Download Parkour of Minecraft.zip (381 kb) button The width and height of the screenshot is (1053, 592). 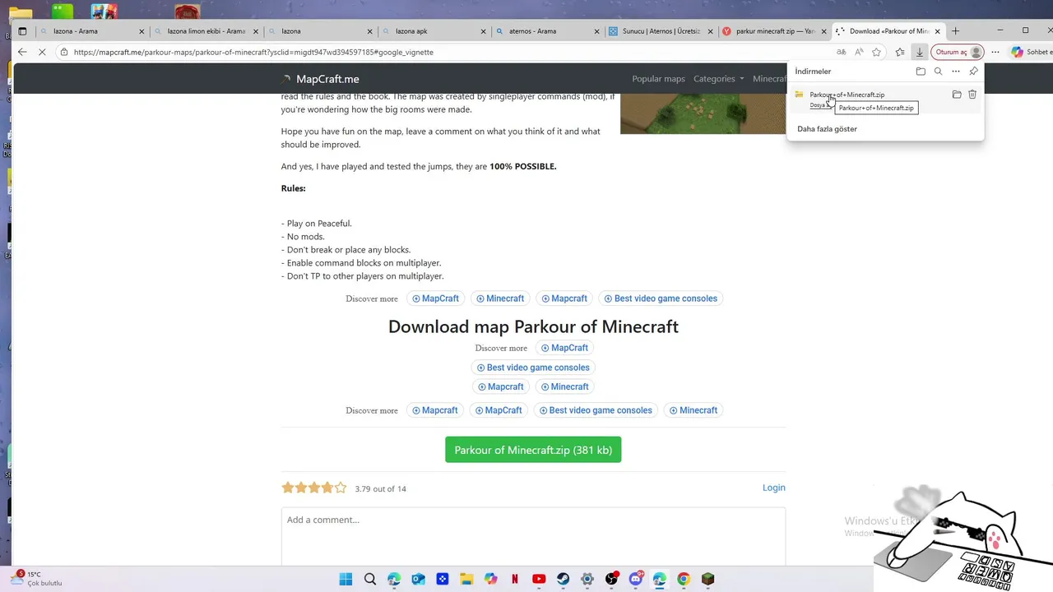coord(533,450)
